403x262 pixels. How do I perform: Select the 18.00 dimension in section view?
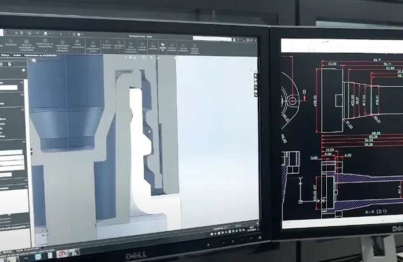[330, 150]
